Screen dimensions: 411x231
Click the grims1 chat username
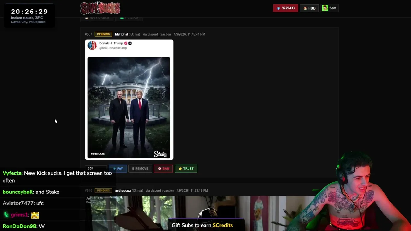[x=20, y=215]
